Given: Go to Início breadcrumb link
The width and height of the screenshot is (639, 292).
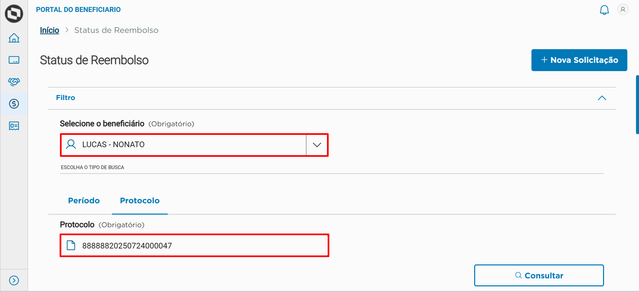Looking at the screenshot, I should pos(50,30).
